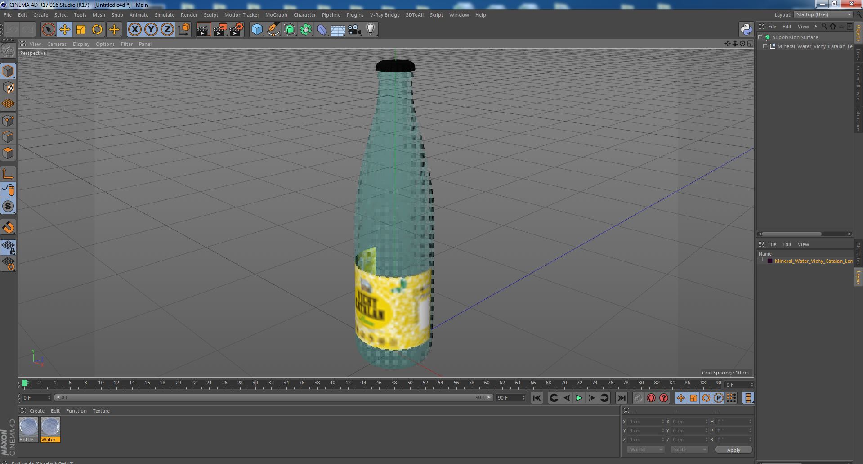
Task: Adjust the end frame 90 F stepper
Action: (x=523, y=398)
